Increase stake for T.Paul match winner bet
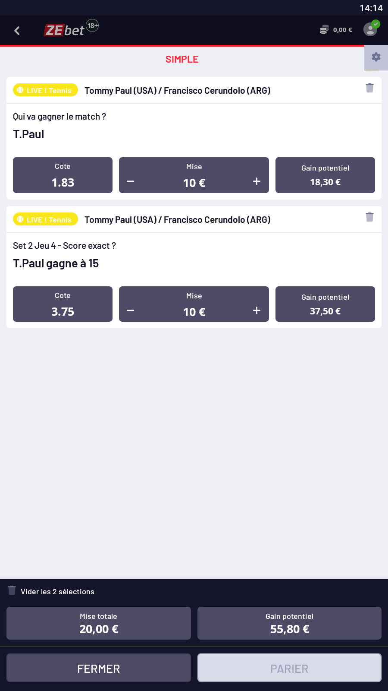 point(257,181)
